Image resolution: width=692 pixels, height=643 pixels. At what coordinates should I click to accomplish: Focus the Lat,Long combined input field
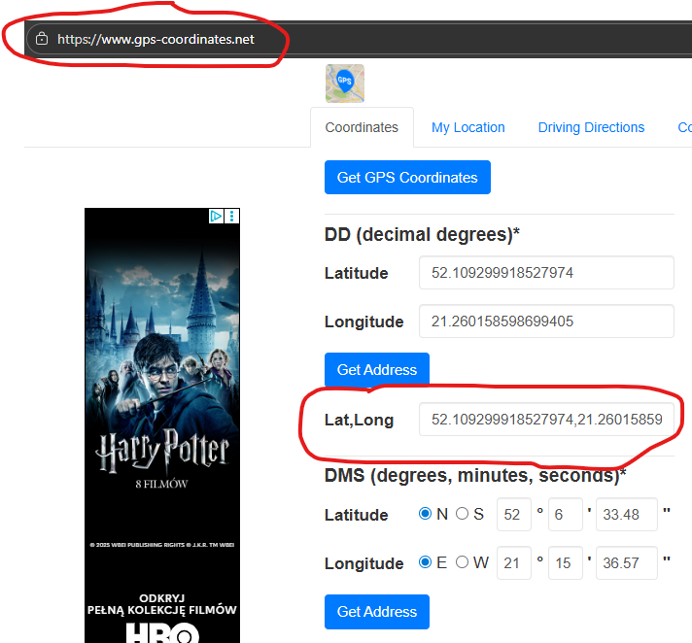coord(546,420)
